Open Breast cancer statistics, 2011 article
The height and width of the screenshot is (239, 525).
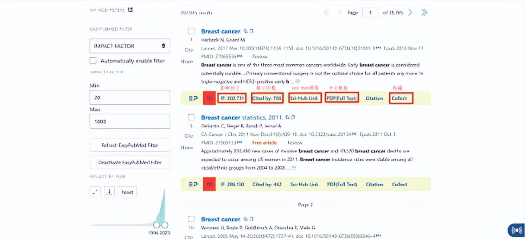(242, 117)
